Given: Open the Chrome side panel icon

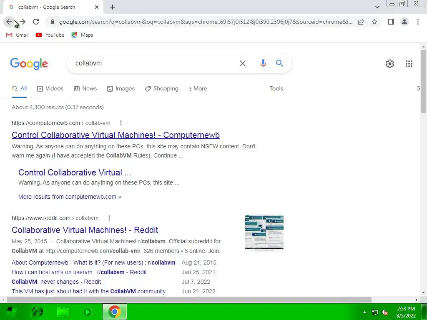Looking at the screenshot, I should pos(391,22).
